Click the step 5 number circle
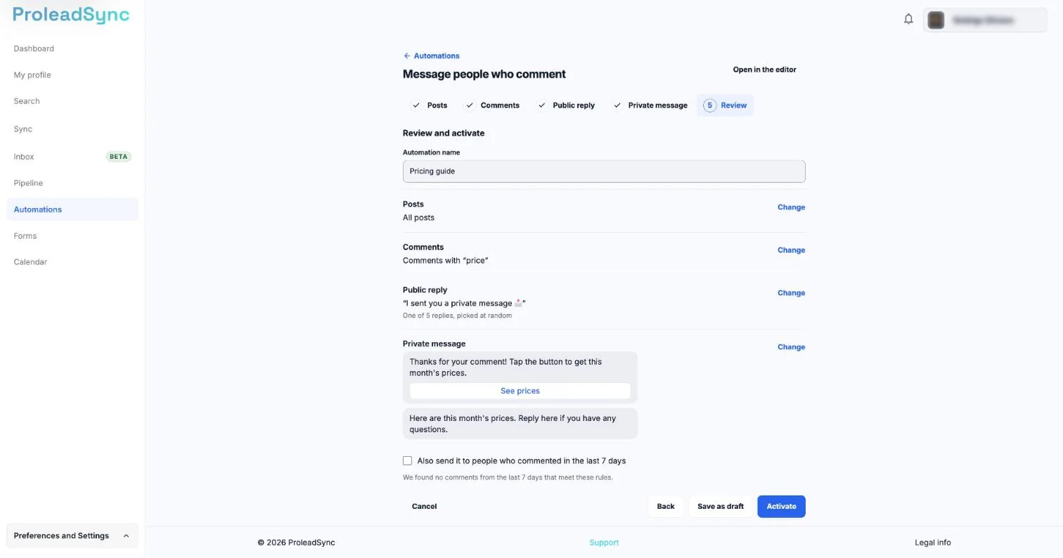 (709, 105)
